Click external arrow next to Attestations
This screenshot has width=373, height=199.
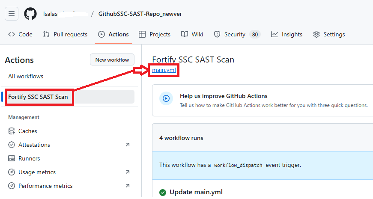click(128, 145)
